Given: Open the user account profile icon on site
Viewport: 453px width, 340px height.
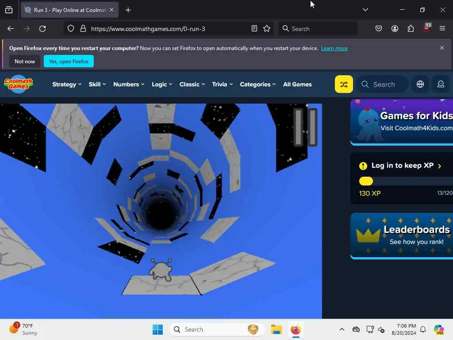Looking at the screenshot, I should tap(441, 84).
